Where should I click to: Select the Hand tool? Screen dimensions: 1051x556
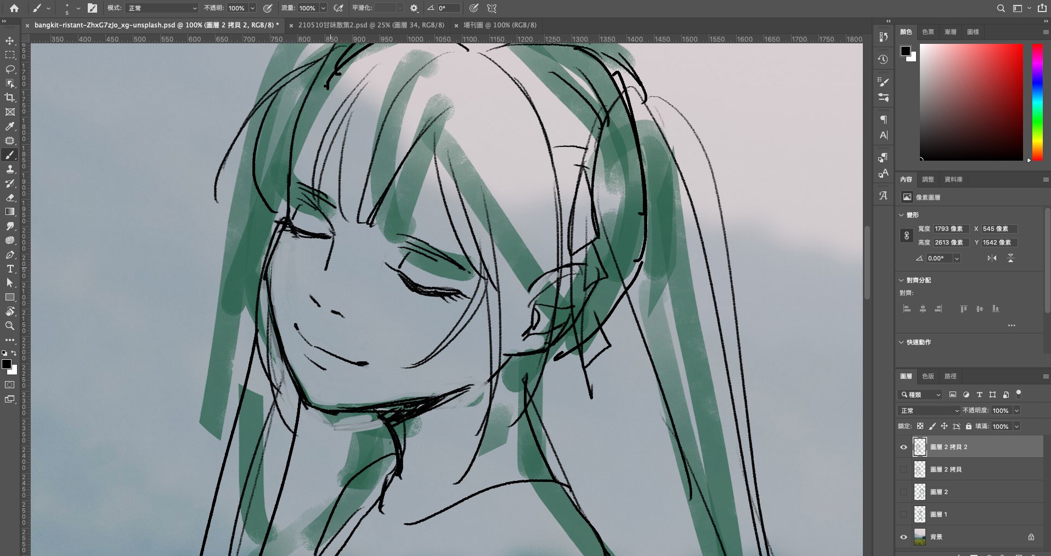coord(10,311)
